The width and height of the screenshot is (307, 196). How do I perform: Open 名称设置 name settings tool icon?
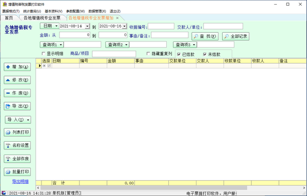17,145
